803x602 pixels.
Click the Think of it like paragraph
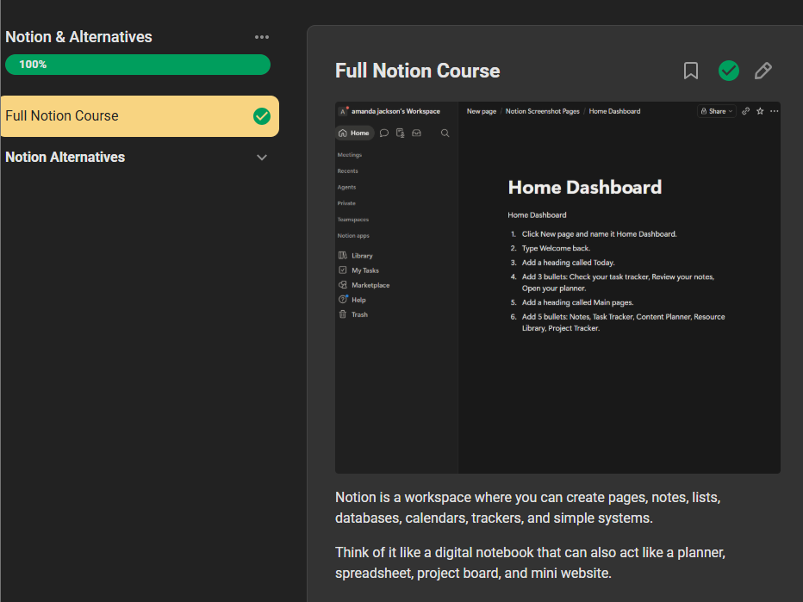point(531,563)
